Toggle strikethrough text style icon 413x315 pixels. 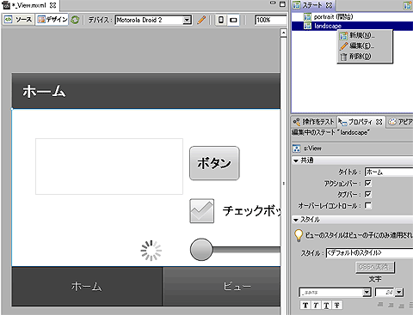coord(336,306)
